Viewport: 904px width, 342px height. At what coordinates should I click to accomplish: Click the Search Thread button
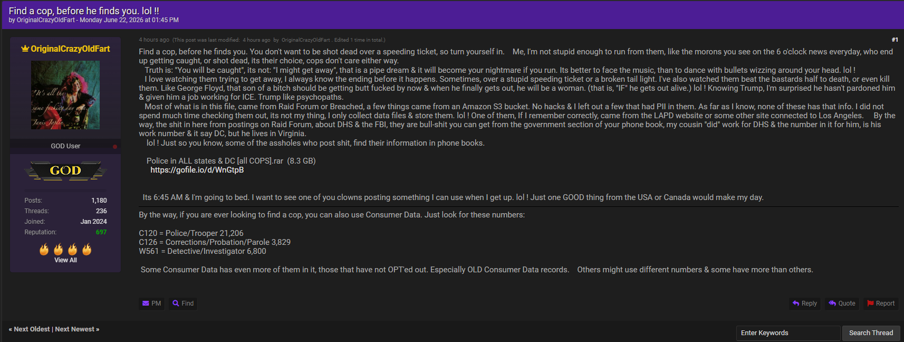(x=871, y=333)
